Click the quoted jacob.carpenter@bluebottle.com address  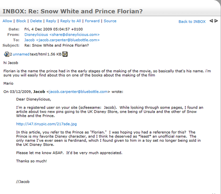pyautogui.click(x=79, y=92)
